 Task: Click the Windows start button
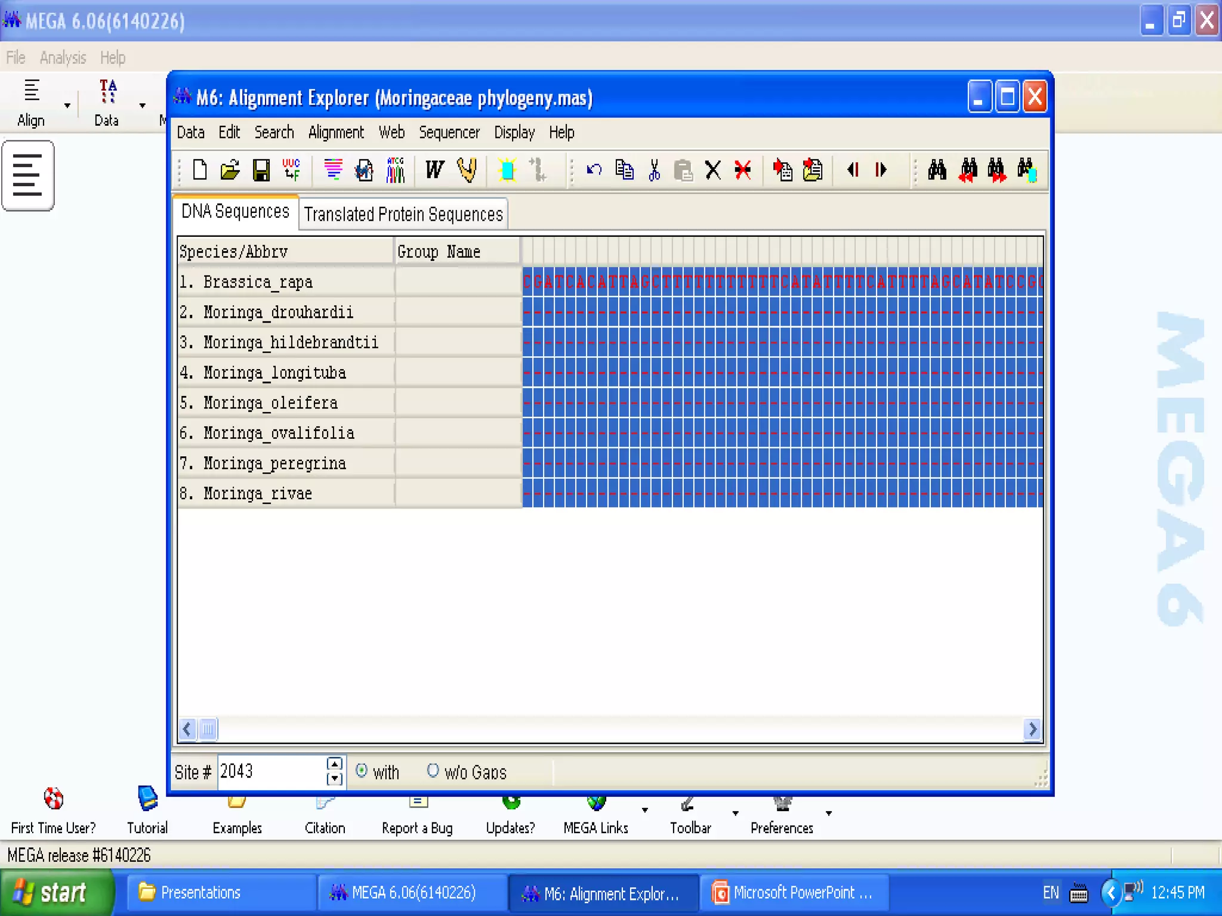(x=57, y=892)
